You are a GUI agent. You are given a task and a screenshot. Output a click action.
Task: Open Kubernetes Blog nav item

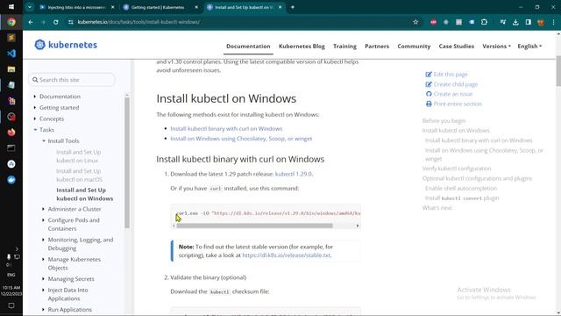(x=302, y=47)
